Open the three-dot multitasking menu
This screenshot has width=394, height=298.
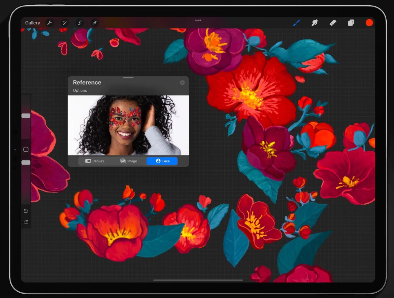(198, 20)
